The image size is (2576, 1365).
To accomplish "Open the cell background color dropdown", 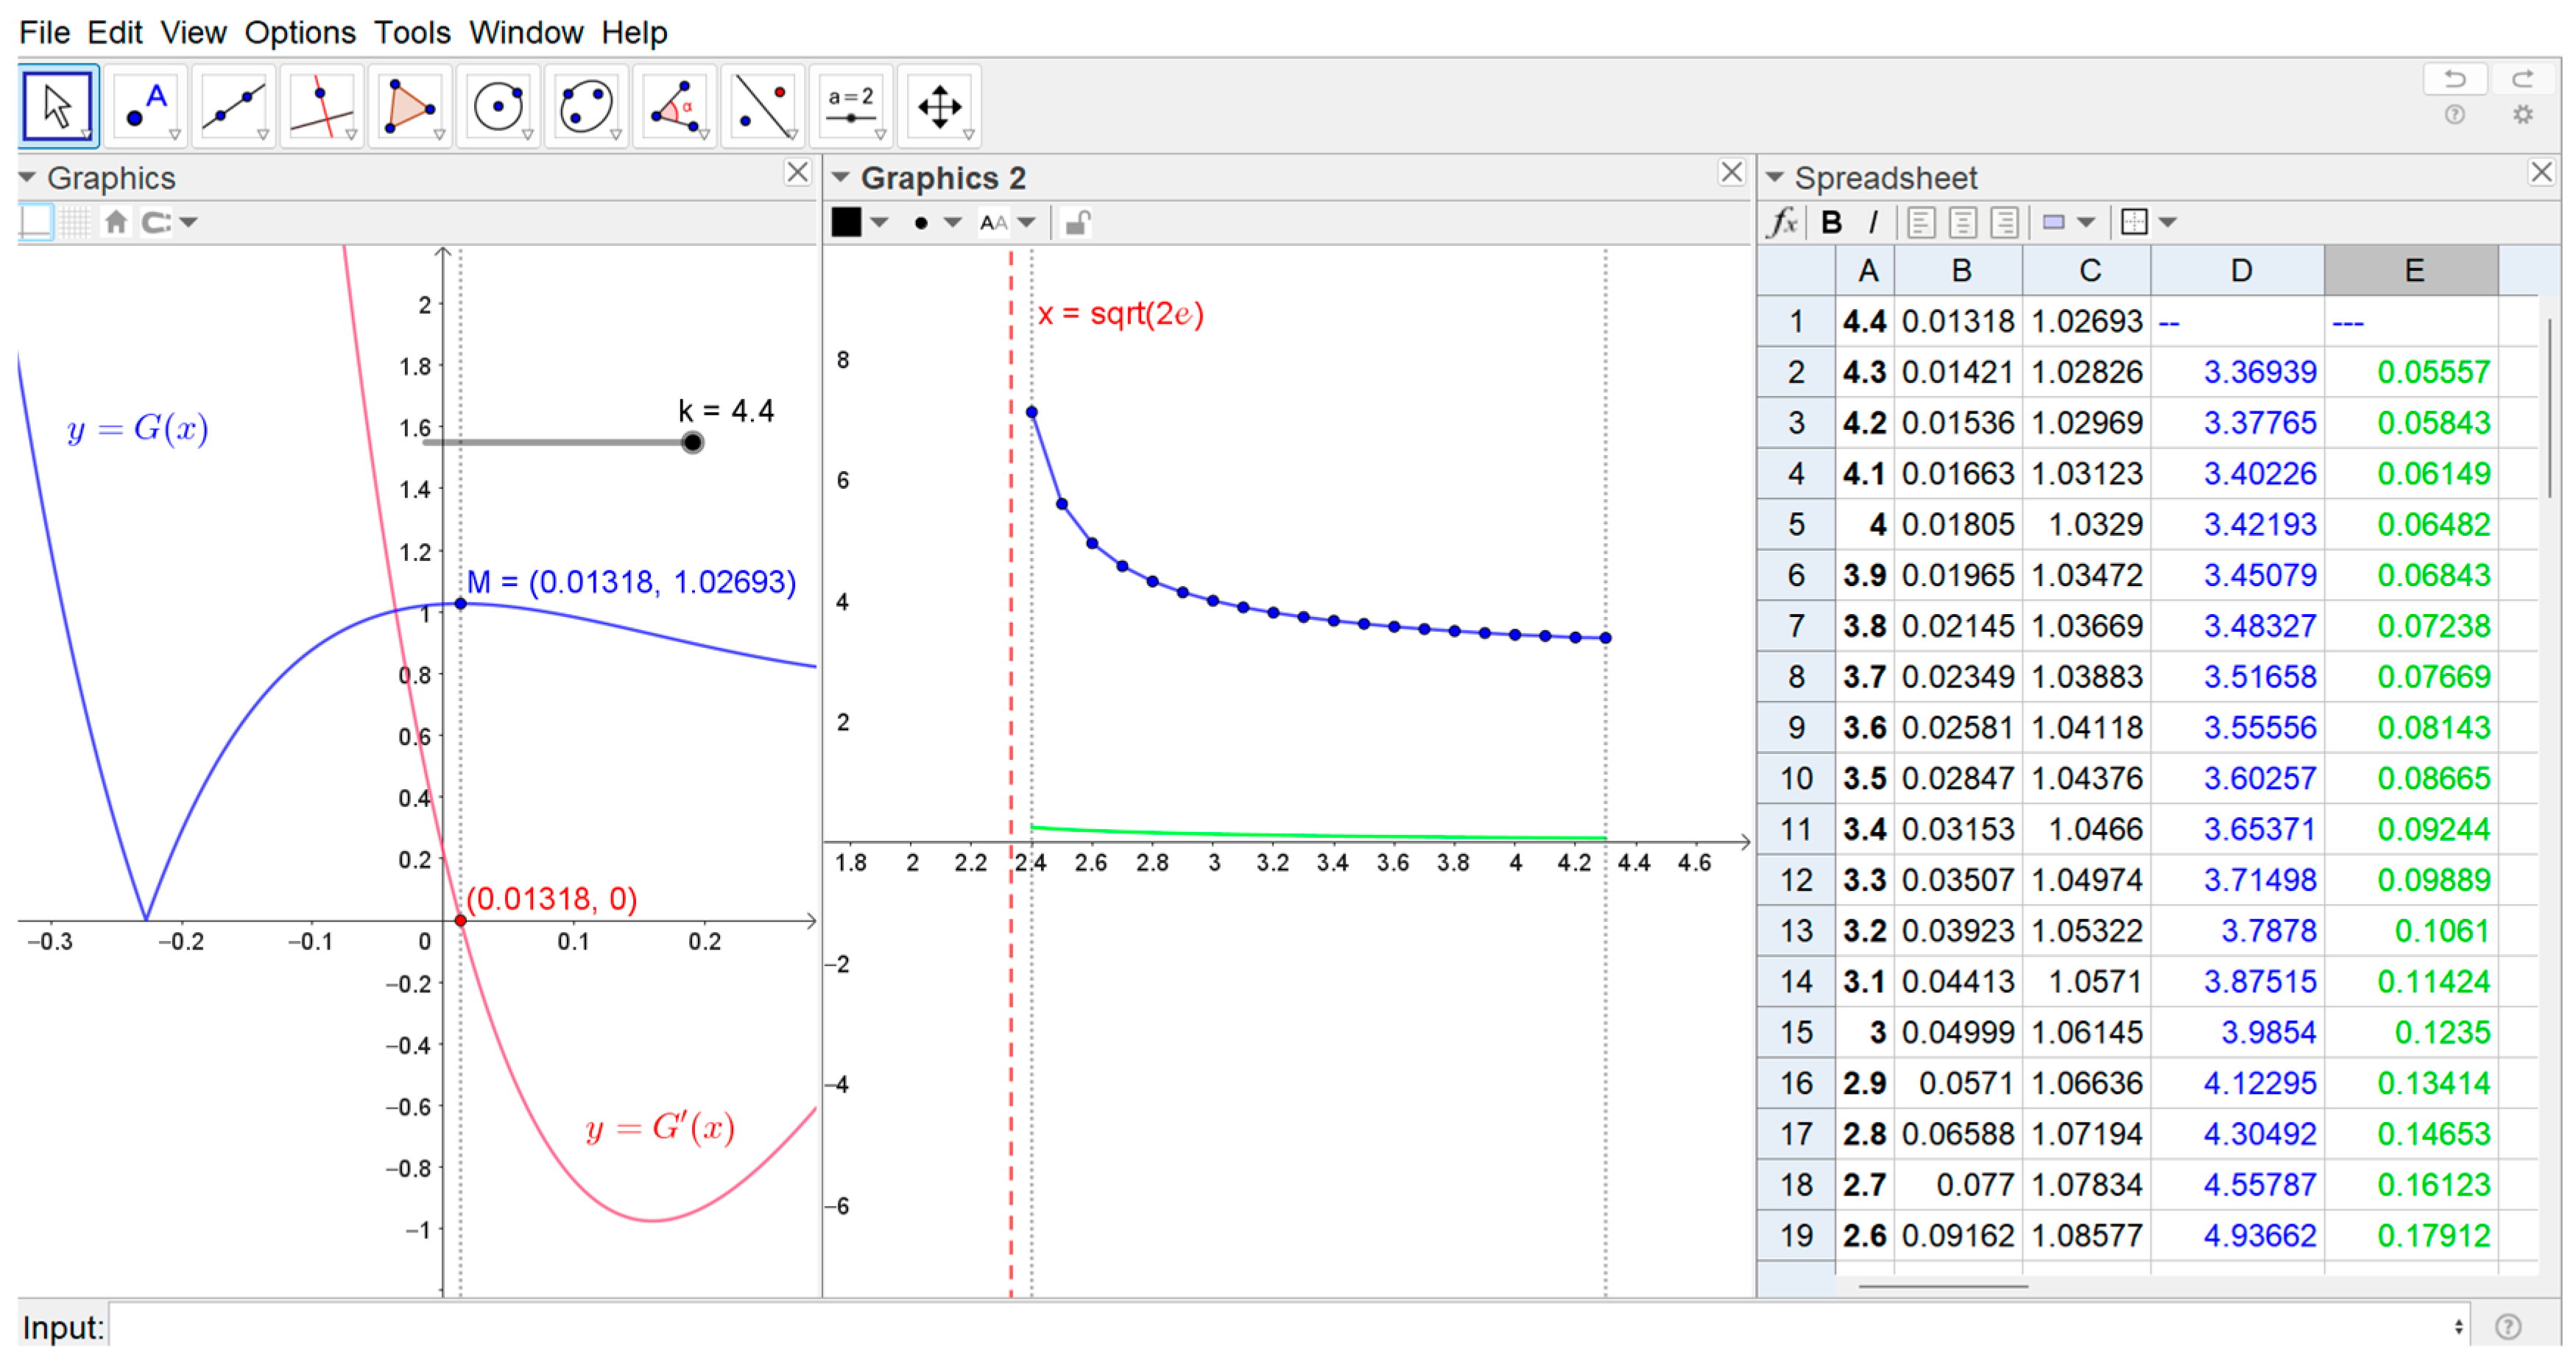I will [2086, 222].
